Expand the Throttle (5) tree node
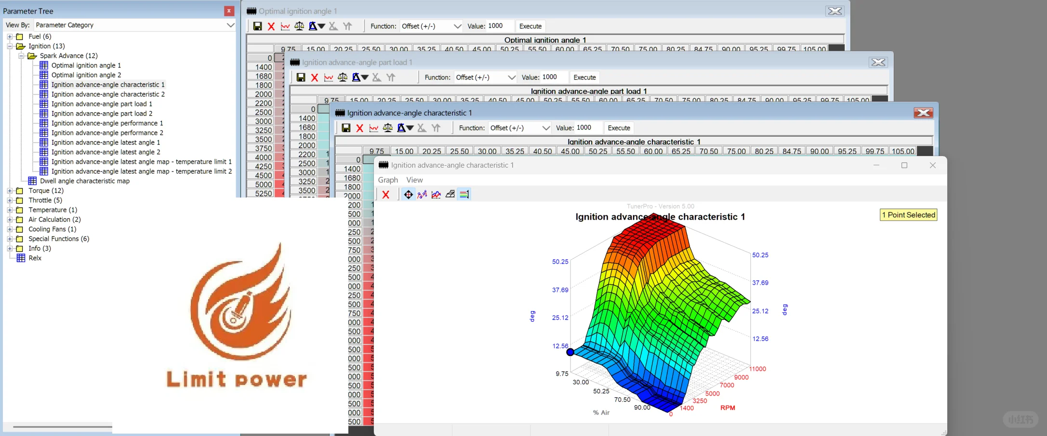 (x=10, y=200)
